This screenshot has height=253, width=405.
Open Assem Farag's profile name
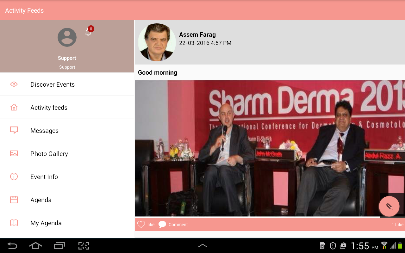pos(197,34)
